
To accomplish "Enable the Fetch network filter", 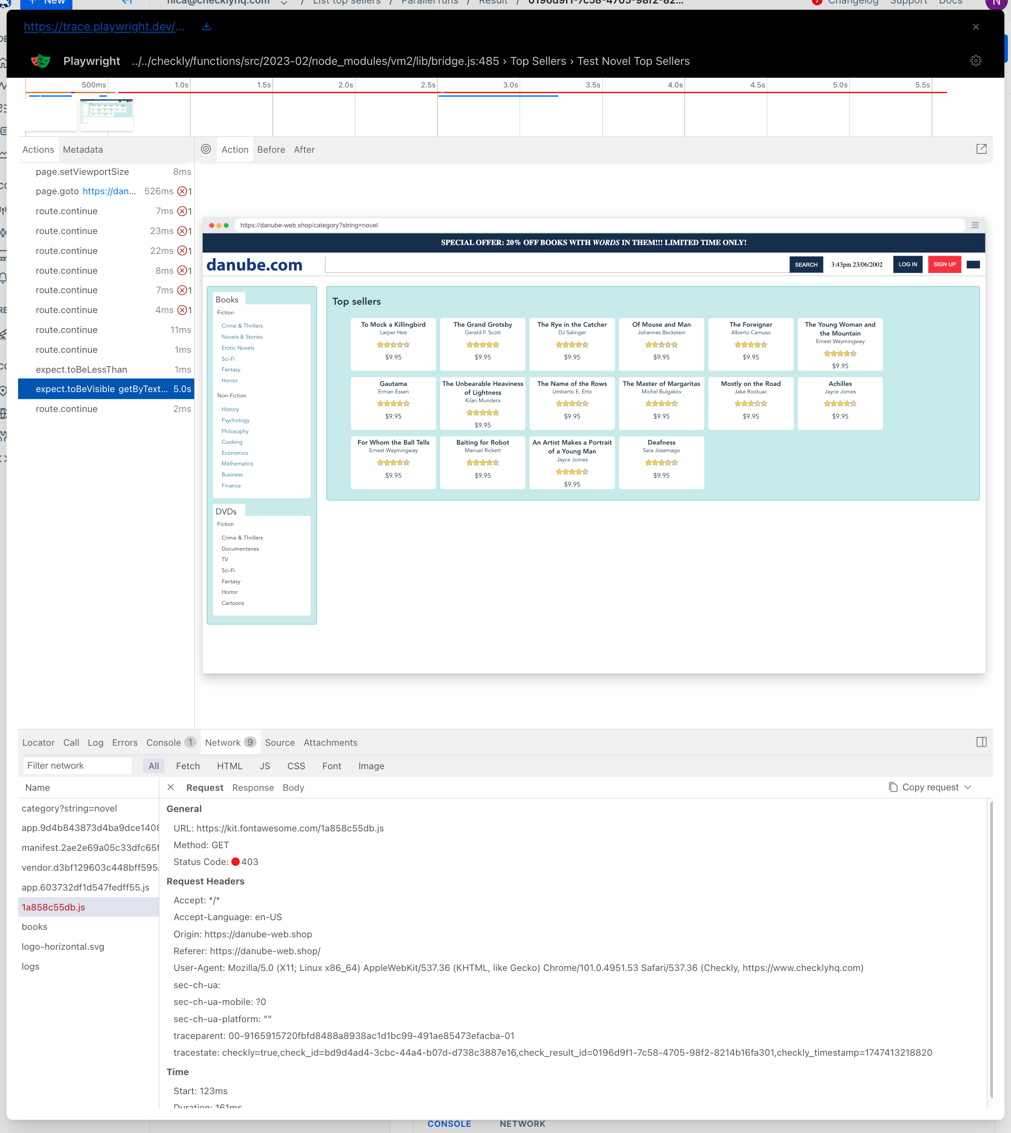I will tap(188, 766).
